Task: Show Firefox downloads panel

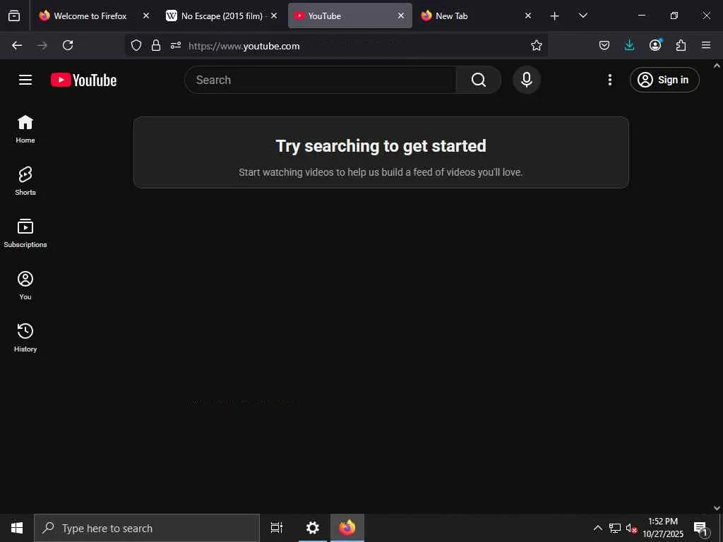Action: (629, 45)
